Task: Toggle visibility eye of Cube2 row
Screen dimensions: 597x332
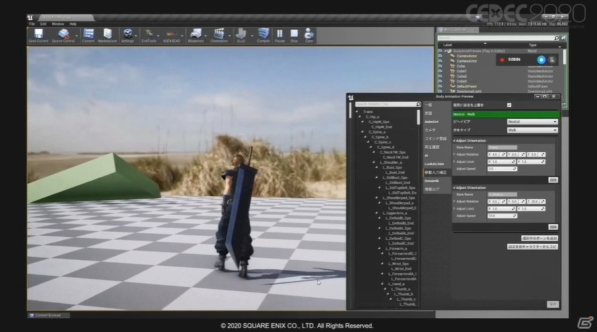Action: [x=440, y=76]
